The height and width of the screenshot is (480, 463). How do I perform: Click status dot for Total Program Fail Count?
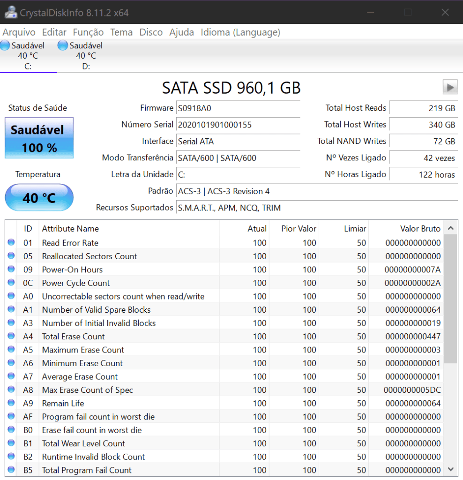coord(11,469)
